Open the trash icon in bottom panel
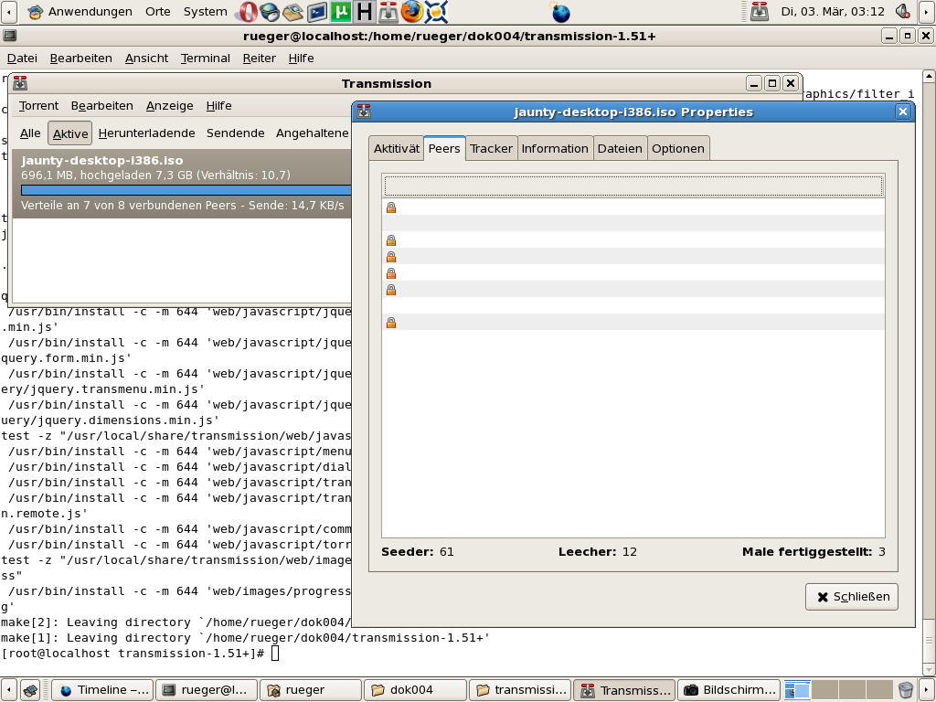 906,690
